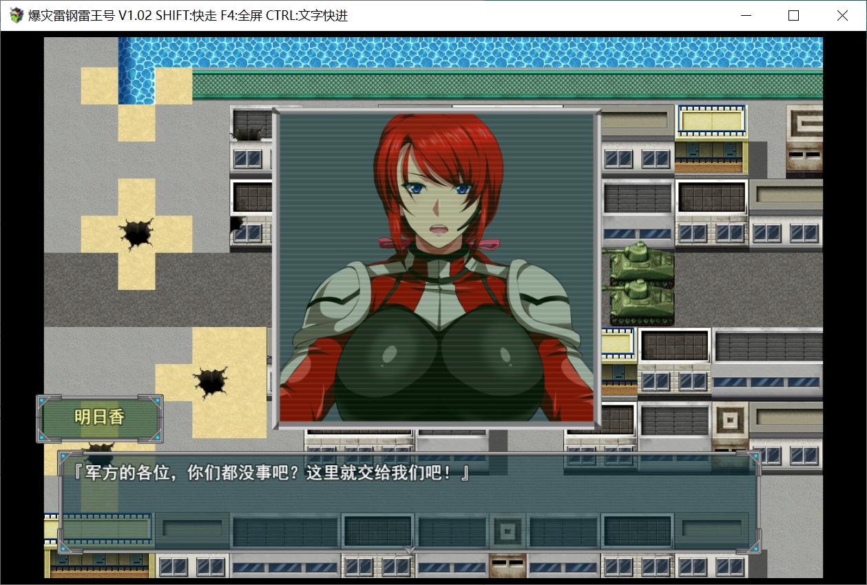Image resolution: width=867 pixels, height=585 pixels.
Task: Minimize the game window
Action: [746, 15]
